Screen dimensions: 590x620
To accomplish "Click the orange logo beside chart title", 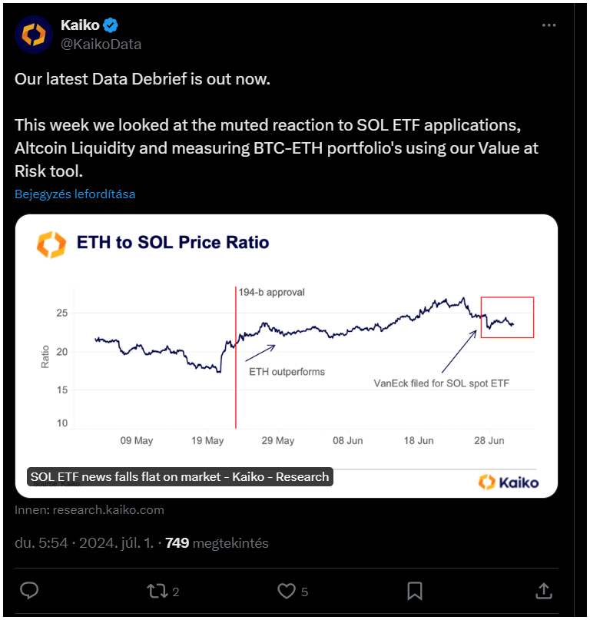I will (51, 245).
